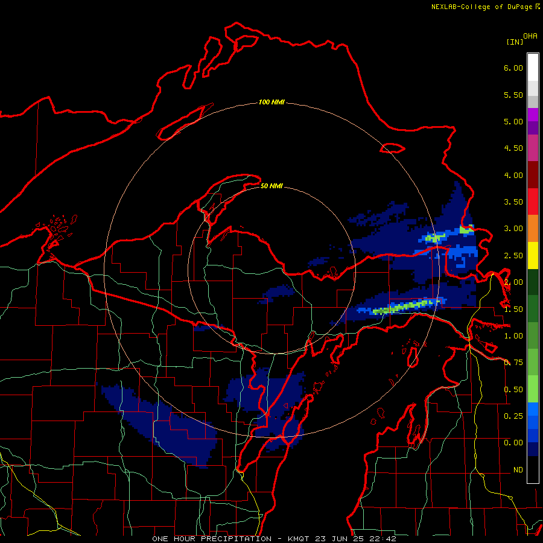Select the 5.00 legend value
Viewport: 543px width, 543px height.
(x=513, y=121)
